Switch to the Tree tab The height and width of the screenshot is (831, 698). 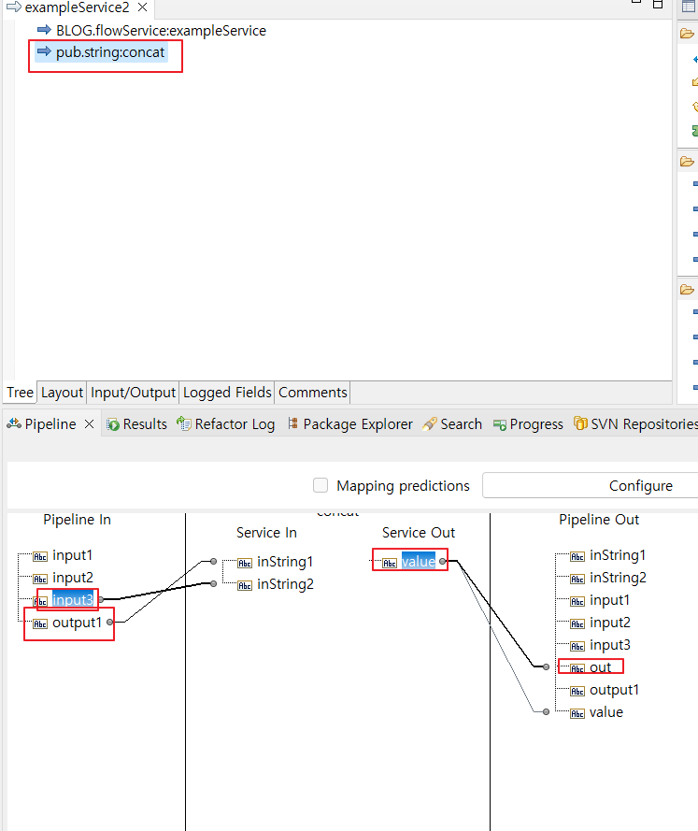(20, 393)
